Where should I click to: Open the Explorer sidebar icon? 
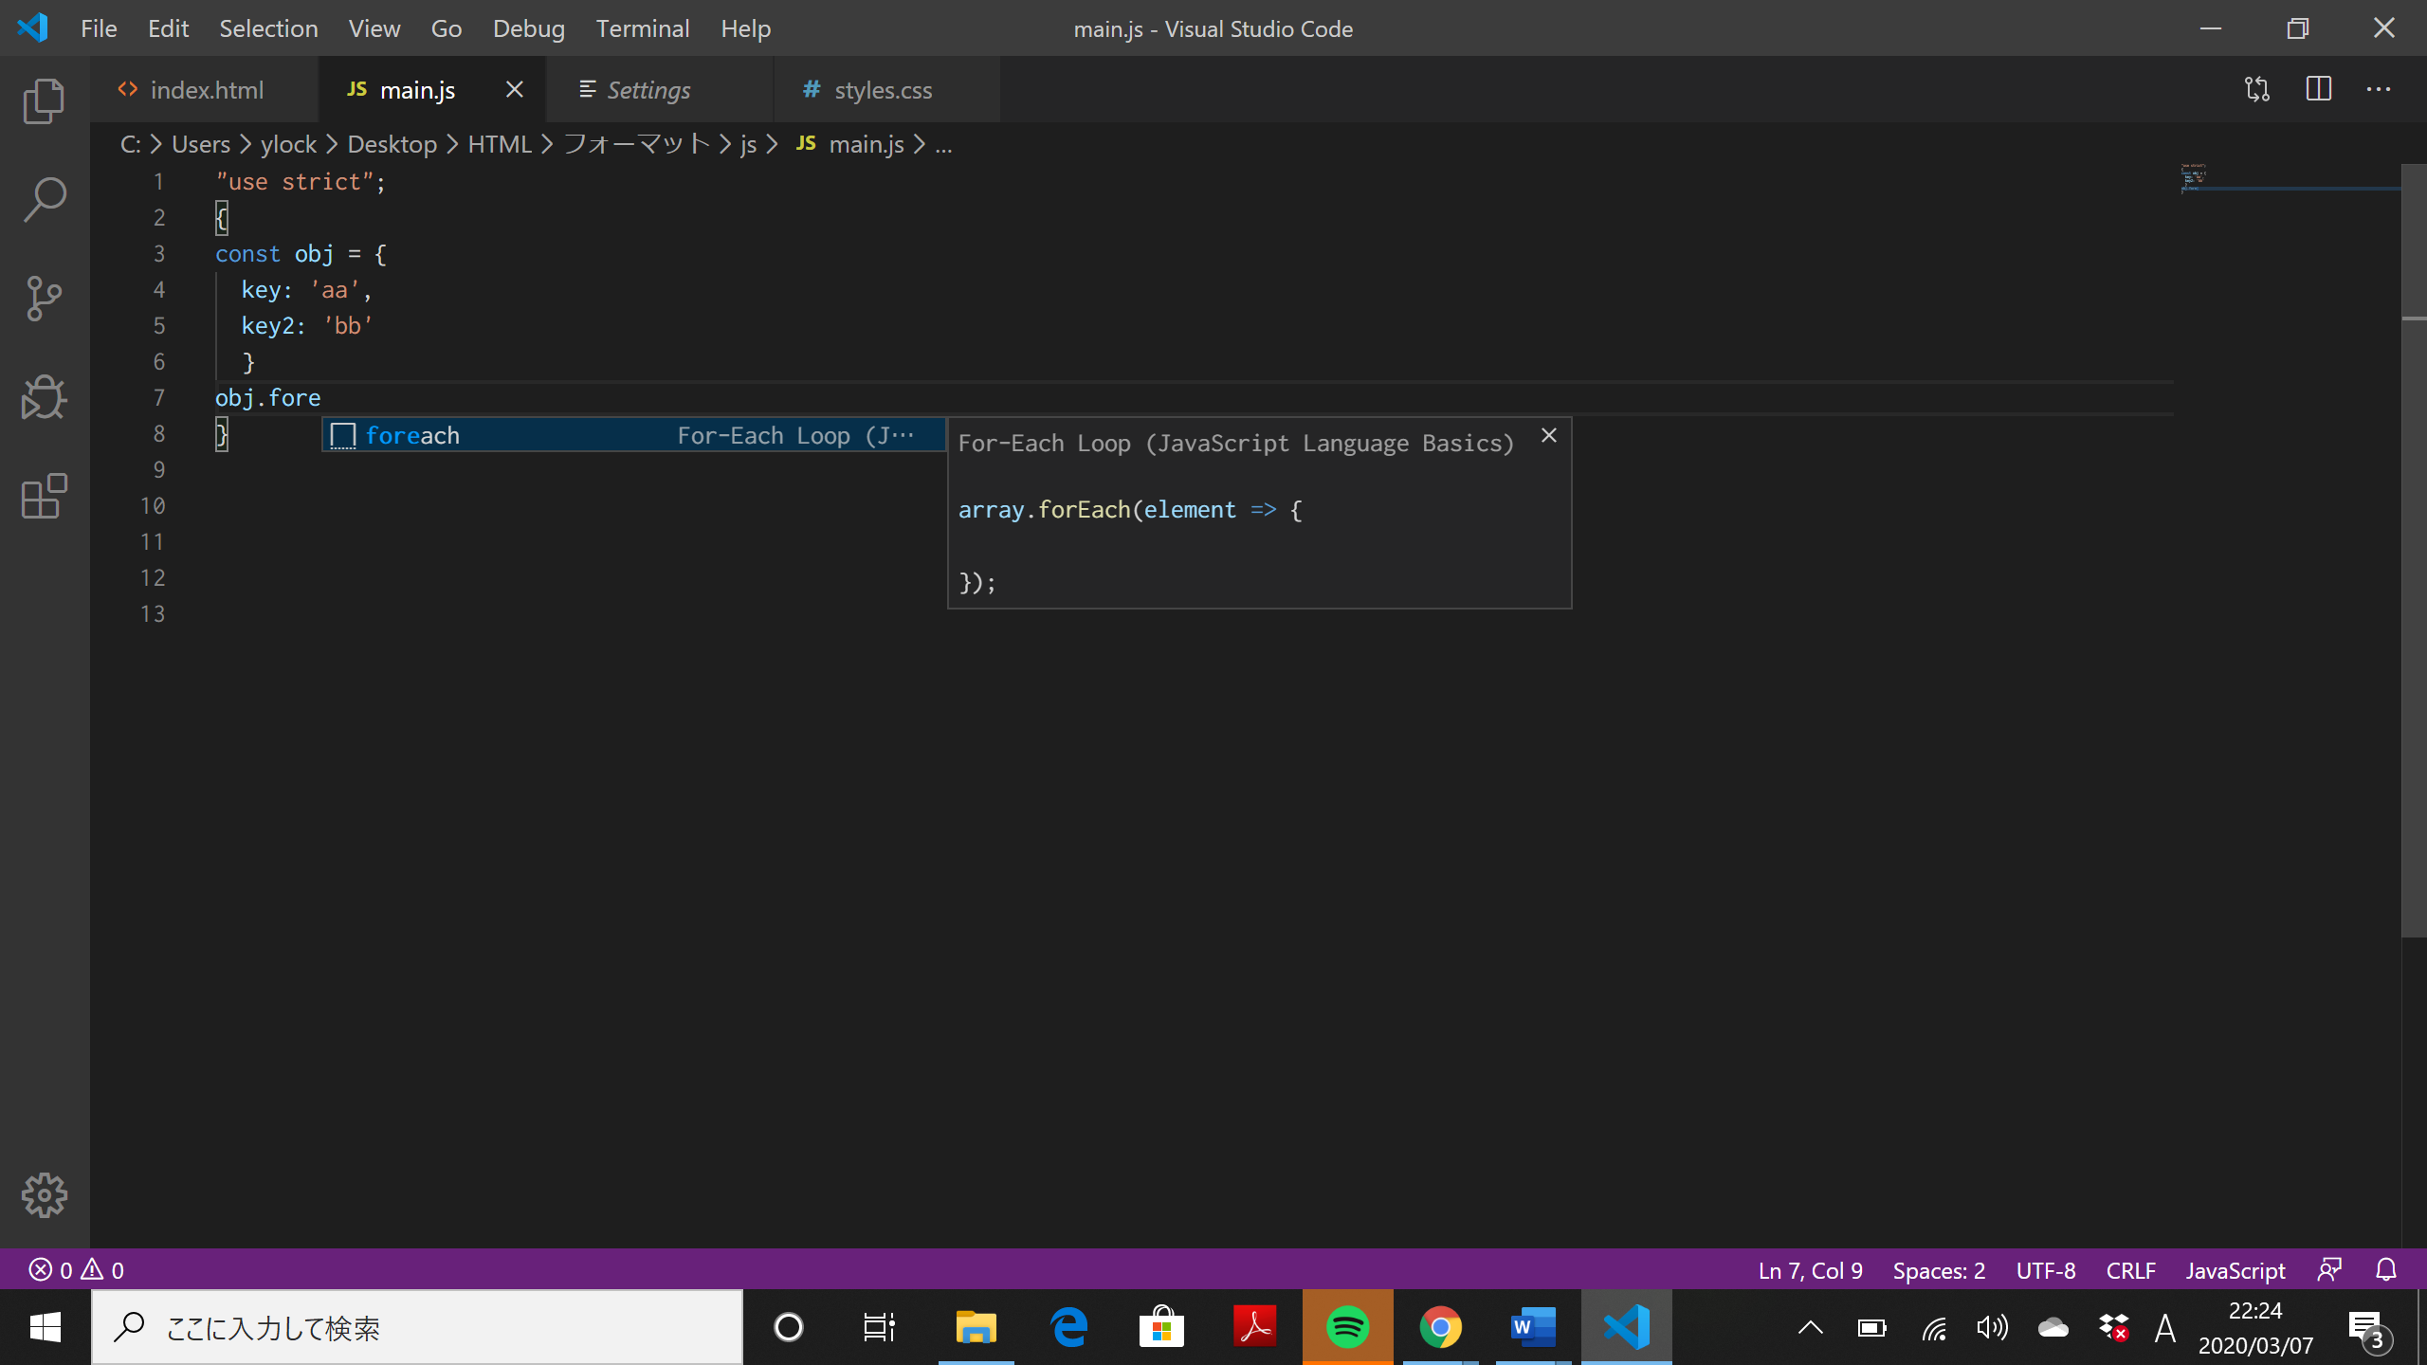[43, 100]
